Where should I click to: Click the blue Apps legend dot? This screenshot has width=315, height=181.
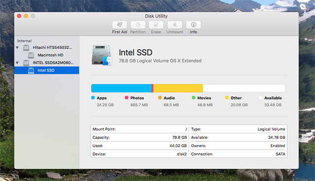point(93,98)
